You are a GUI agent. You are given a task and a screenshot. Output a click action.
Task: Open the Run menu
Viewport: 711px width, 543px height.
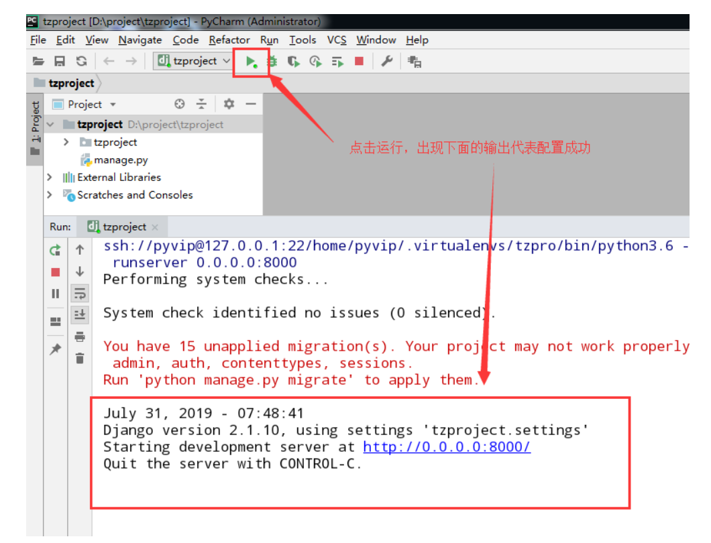(269, 40)
